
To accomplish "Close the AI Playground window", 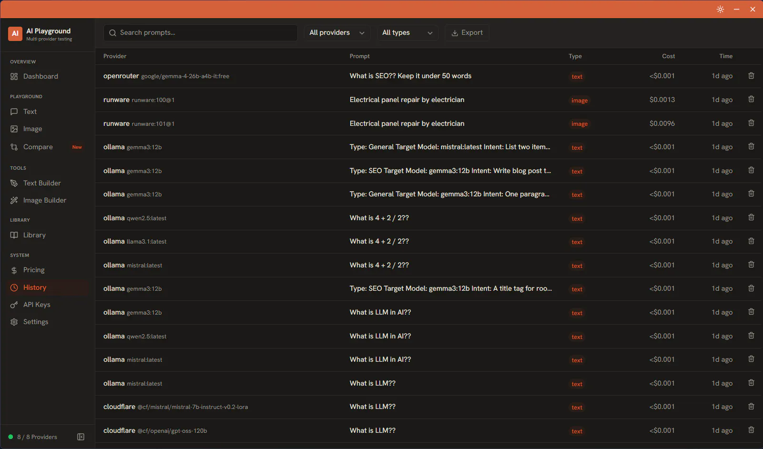I will coord(753,9).
